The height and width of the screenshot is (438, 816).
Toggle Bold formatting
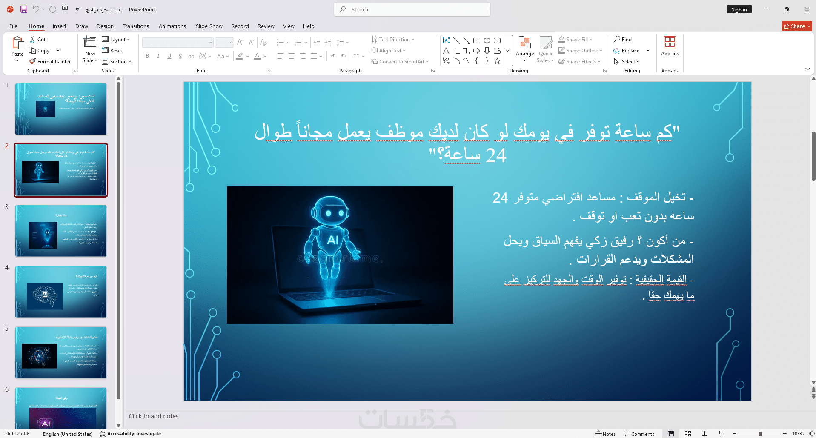coord(147,56)
